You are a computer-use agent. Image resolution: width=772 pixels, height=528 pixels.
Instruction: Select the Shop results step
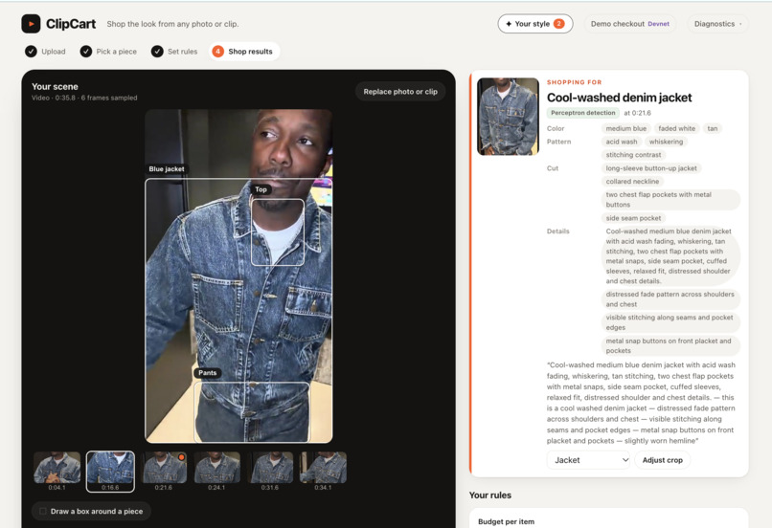tap(244, 51)
